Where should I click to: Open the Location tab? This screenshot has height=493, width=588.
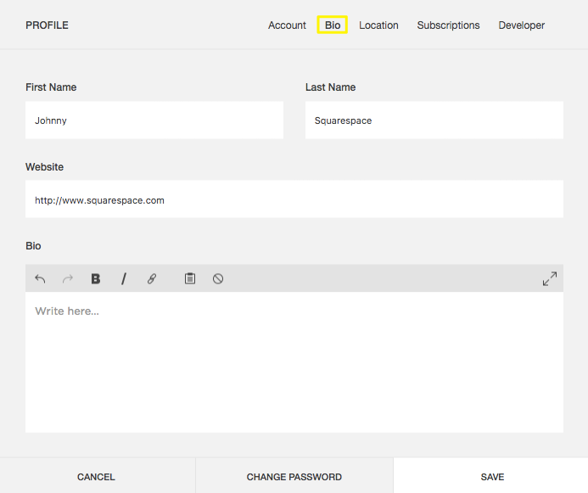378,25
